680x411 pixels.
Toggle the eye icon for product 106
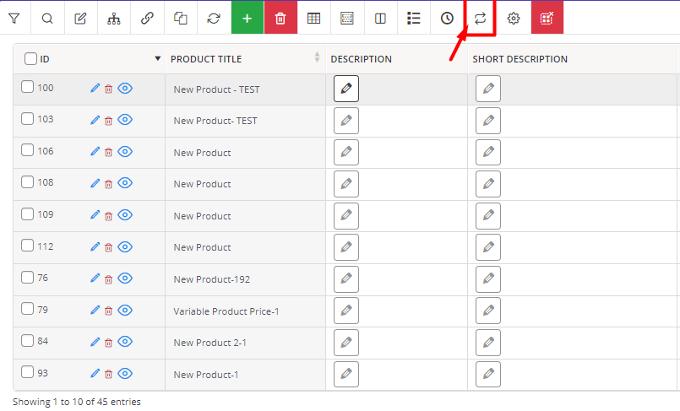[125, 152]
